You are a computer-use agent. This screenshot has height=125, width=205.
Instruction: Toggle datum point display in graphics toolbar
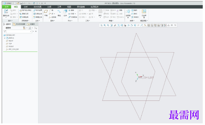click(x=155, y=25)
